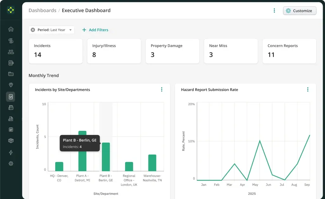This screenshot has height=199, width=325.
Task: Click the calendar icon in sidebar
Action: tap(11, 129)
